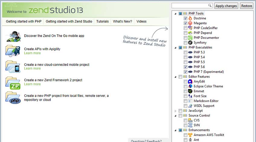Collapse the Editor Features group
The width and height of the screenshot is (256, 142).
[175, 77]
